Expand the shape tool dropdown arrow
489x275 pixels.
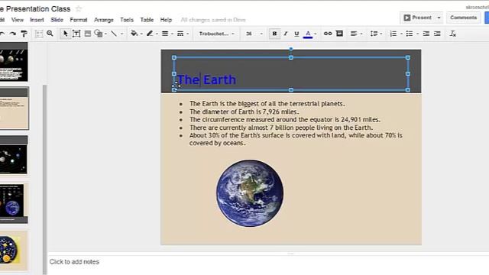(105, 34)
